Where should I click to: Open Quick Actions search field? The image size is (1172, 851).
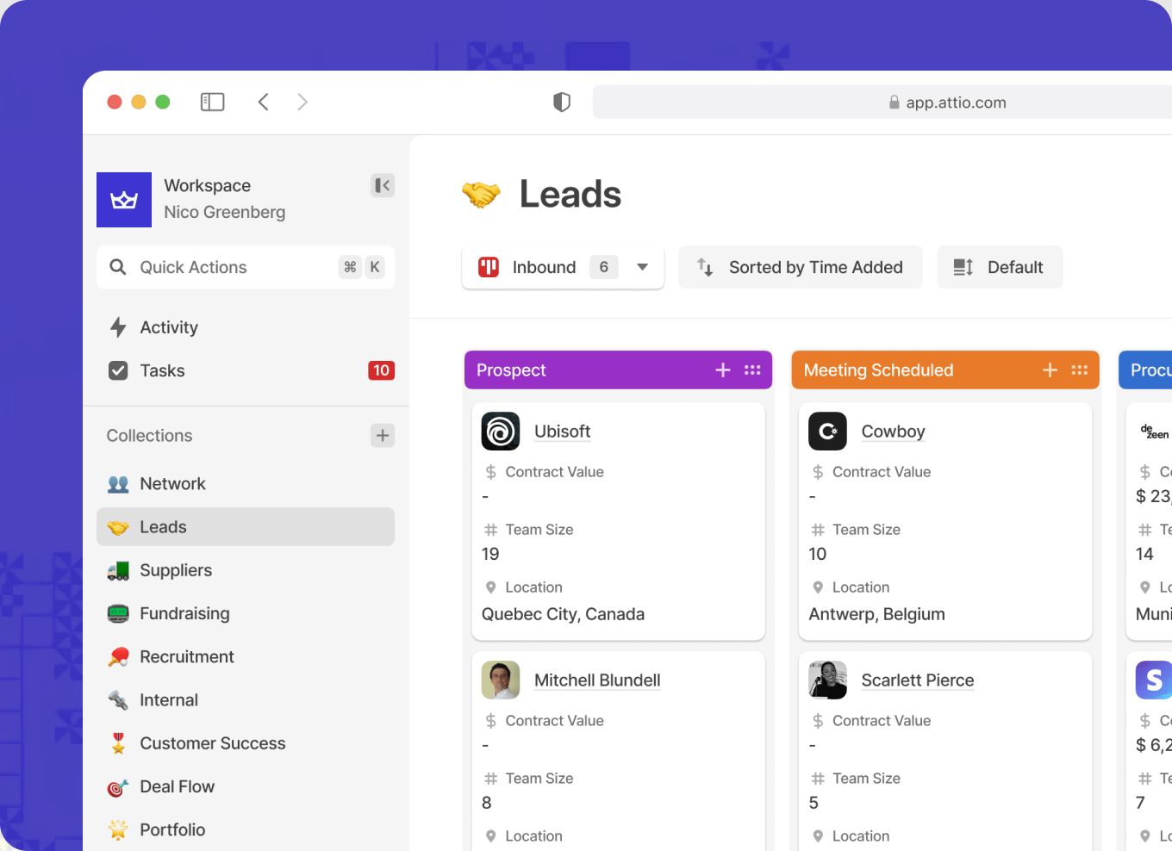[x=246, y=267]
